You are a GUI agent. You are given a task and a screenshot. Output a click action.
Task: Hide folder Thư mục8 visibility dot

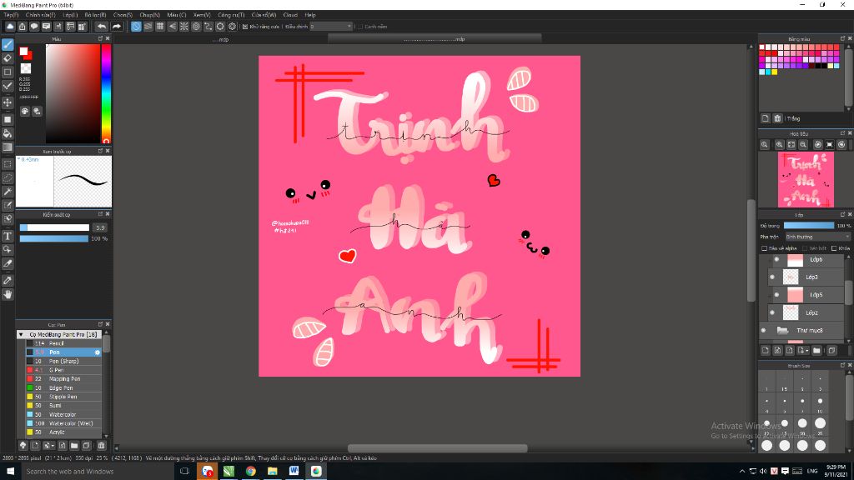pos(764,330)
